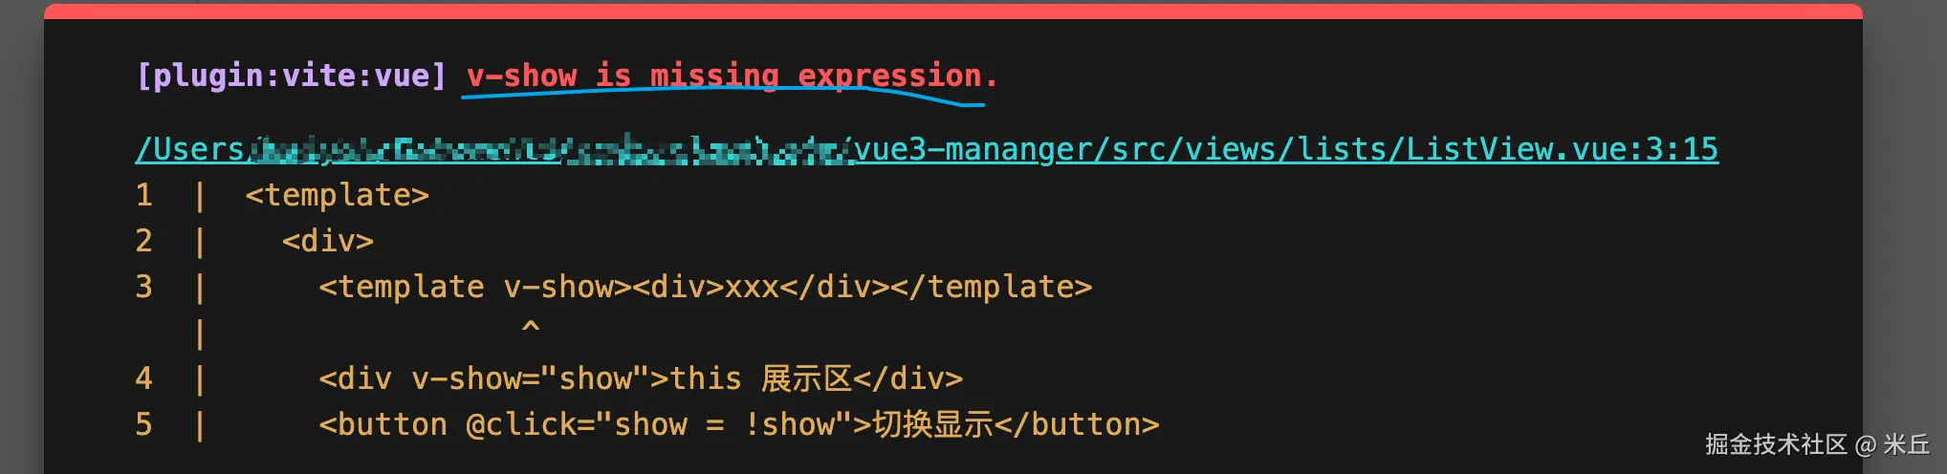Viewport: 1947px width, 474px height.
Task: Click the caret marker under line 3
Action: coord(531,328)
